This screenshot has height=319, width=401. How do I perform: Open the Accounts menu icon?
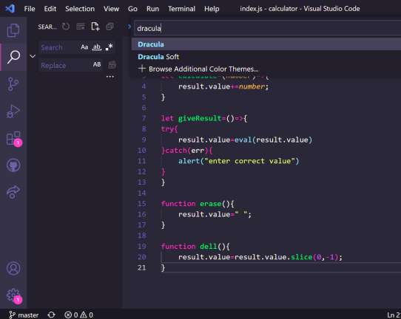tap(13, 268)
